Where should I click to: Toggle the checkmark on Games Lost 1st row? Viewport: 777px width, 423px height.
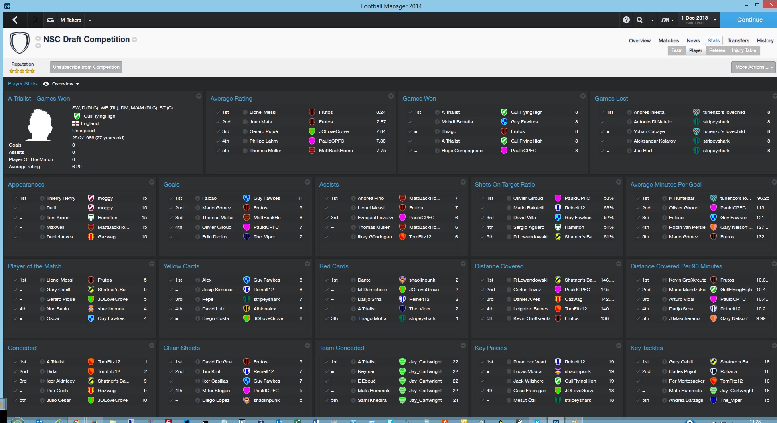click(x=602, y=112)
